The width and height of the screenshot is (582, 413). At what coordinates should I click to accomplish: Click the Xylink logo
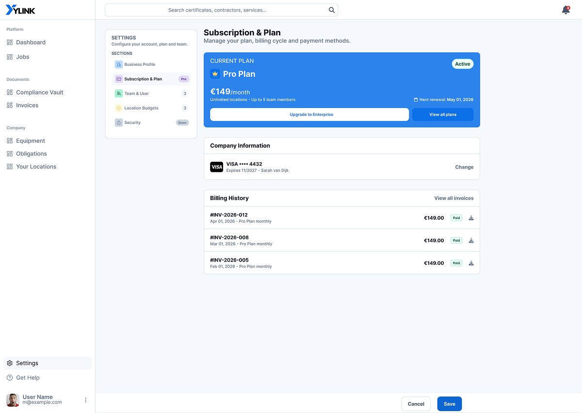pos(20,10)
